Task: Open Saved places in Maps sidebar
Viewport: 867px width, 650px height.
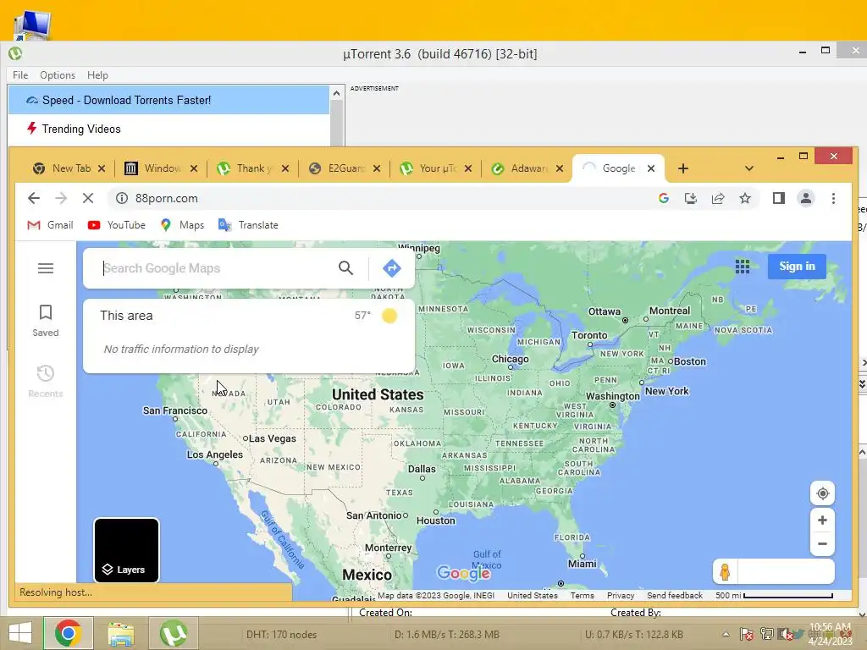Action: point(46,321)
